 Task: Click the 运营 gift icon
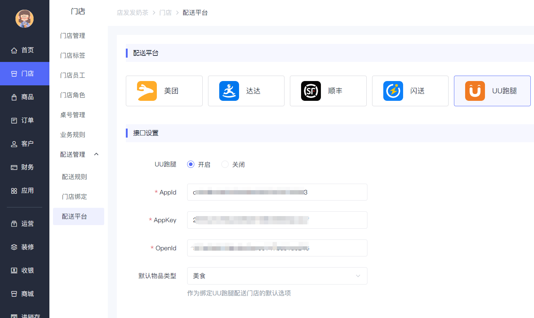14,224
